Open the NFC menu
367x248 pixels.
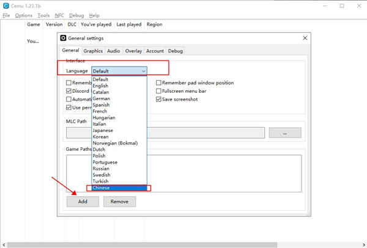[59, 15]
